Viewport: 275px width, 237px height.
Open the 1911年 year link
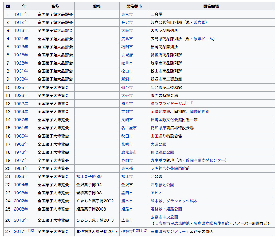tap(21, 14)
